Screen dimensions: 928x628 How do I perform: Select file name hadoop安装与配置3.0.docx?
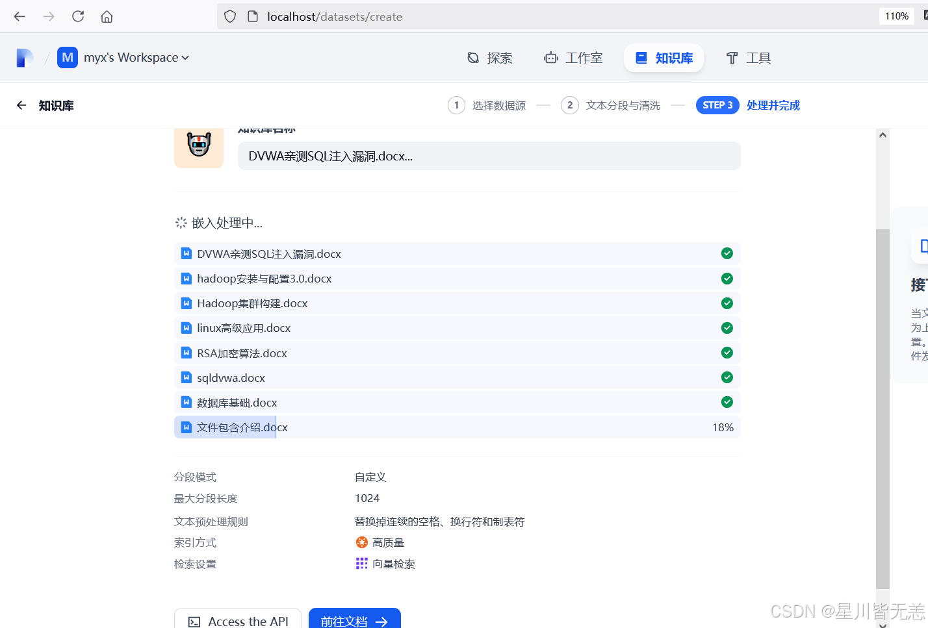(x=264, y=279)
